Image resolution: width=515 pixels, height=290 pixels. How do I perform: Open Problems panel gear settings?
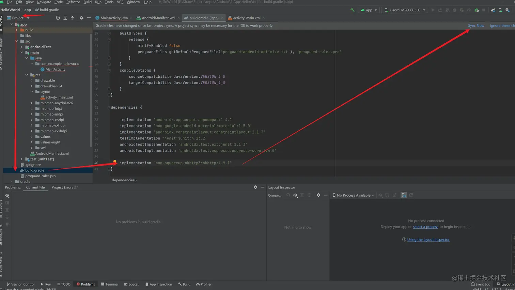[x=255, y=187]
